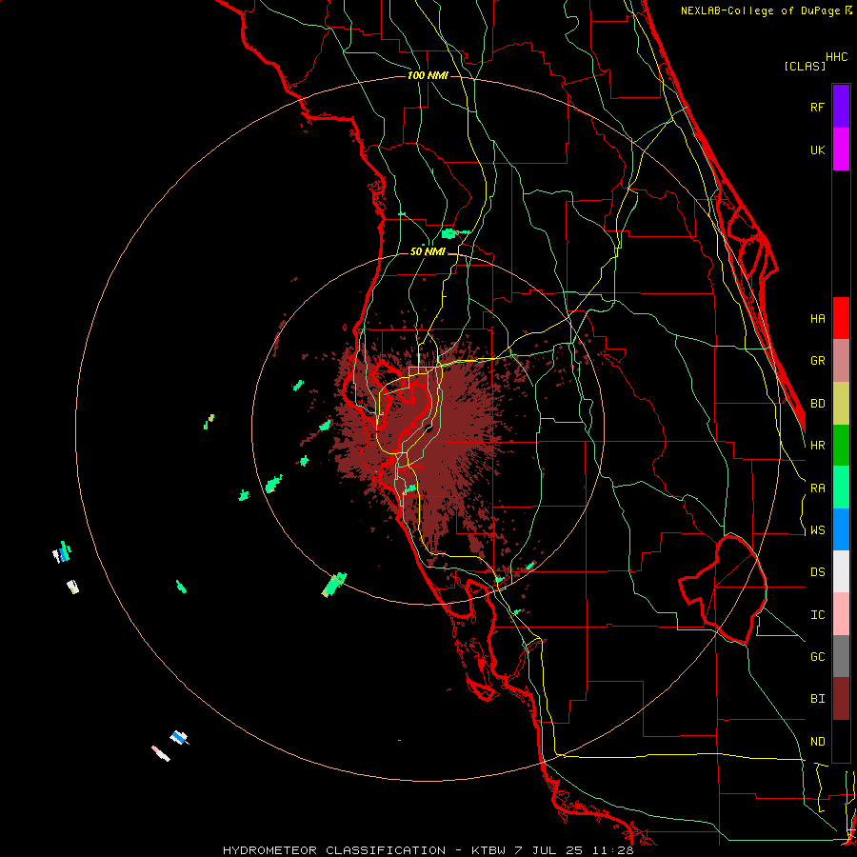Image resolution: width=857 pixels, height=857 pixels.
Task: Click the HHC product code text
Action: (x=837, y=57)
